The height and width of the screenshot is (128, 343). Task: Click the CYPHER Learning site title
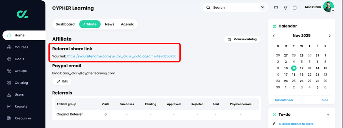(x=73, y=8)
